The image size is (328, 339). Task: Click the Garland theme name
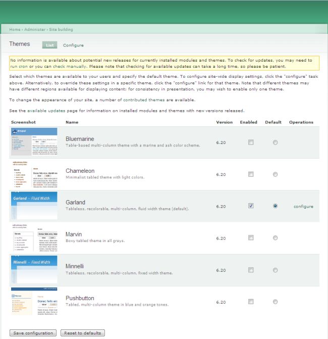pyautogui.click(x=75, y=203)
